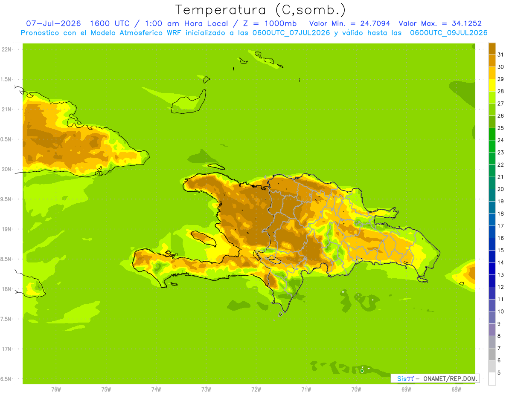512x395 pixels.
Task: Click the legend value '25'
Action: coord(500,128)
